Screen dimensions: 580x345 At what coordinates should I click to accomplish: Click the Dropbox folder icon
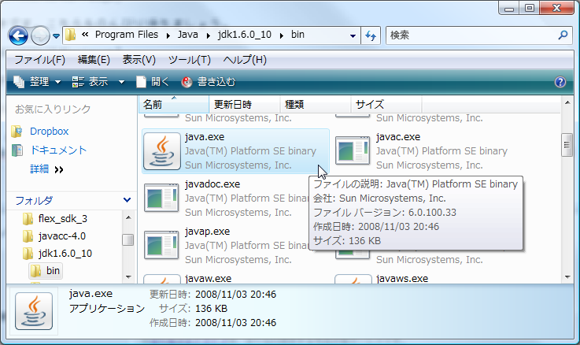tap(17, 131)
